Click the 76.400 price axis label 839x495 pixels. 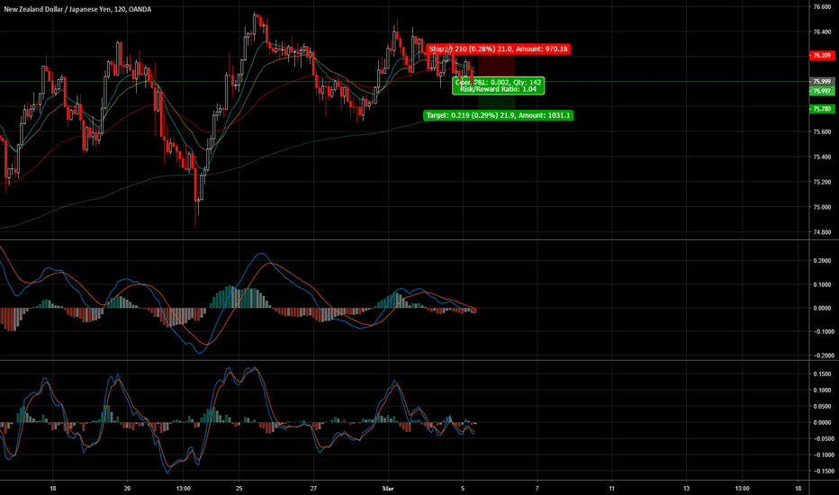pos(822,32)
